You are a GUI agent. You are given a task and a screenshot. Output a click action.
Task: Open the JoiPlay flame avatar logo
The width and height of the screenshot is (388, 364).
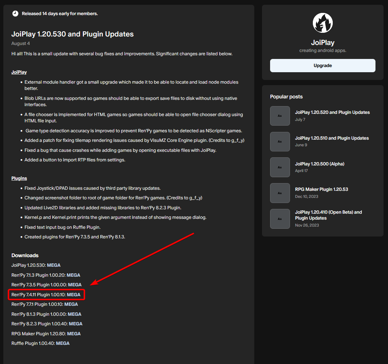[323, 23]
